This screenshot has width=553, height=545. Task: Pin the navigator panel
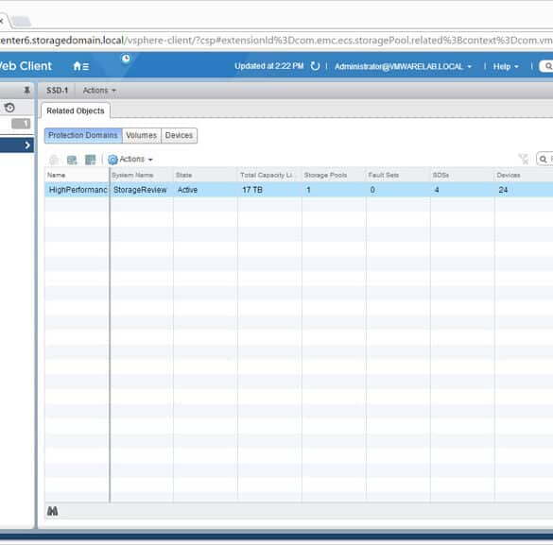[x=26, y=90]
